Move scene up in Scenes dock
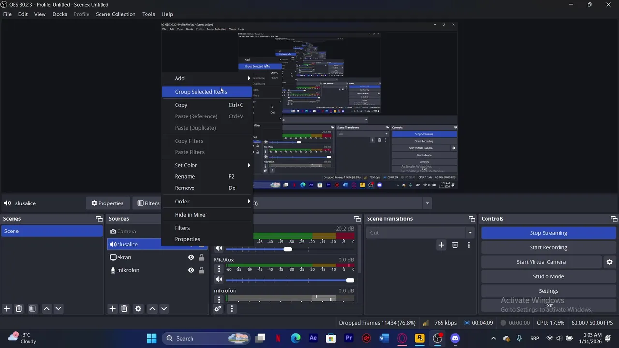 pos(46,309)
